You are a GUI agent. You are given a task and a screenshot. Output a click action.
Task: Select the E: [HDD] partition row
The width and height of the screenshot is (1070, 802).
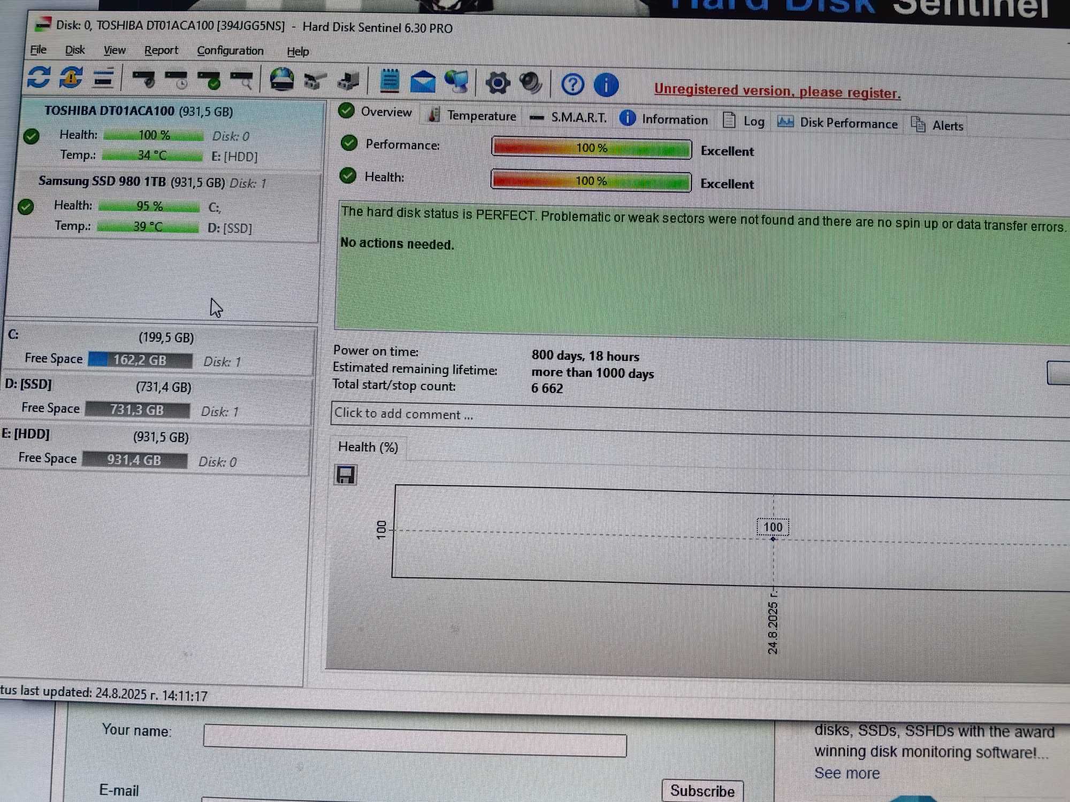click(x=154, y=449)
